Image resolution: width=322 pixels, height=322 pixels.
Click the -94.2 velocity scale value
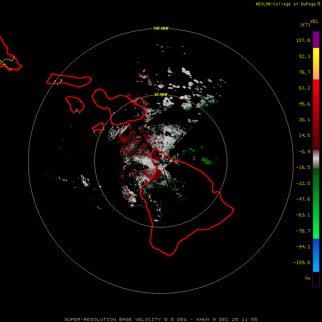303,247
